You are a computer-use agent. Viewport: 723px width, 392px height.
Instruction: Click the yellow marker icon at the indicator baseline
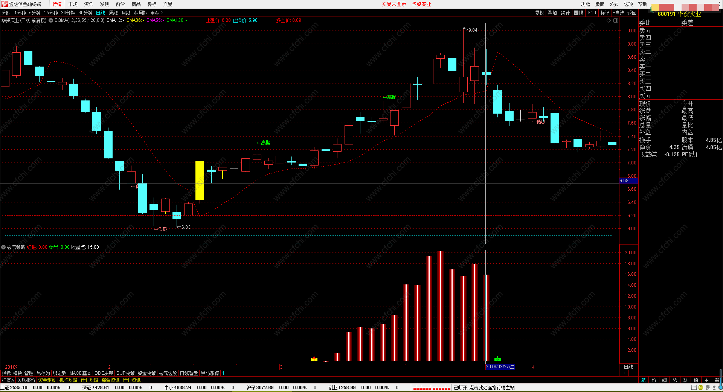[x=314, y=359]
